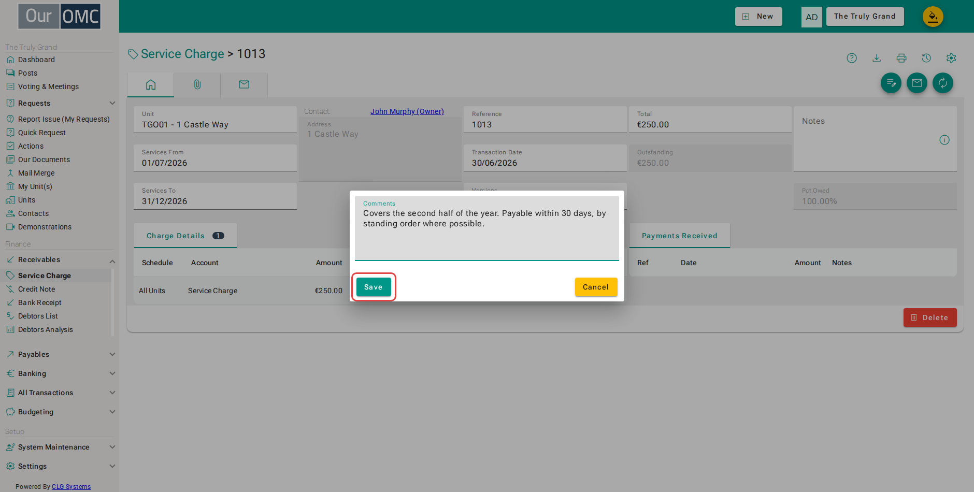The width and height of the screenshot is (974, 492).
Task: Open John Murphy (Owner) contact link
Action: [x=407, y=111]
